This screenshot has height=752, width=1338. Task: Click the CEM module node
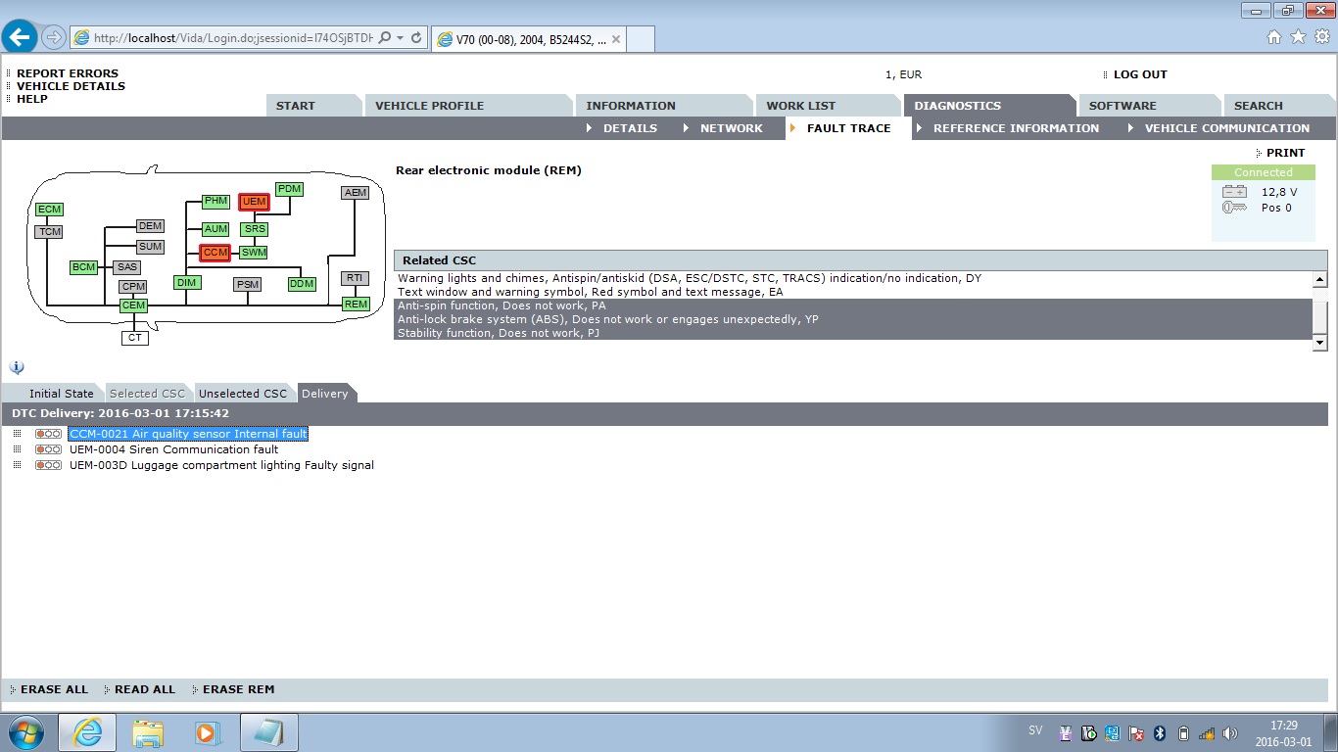click(133, 305)
